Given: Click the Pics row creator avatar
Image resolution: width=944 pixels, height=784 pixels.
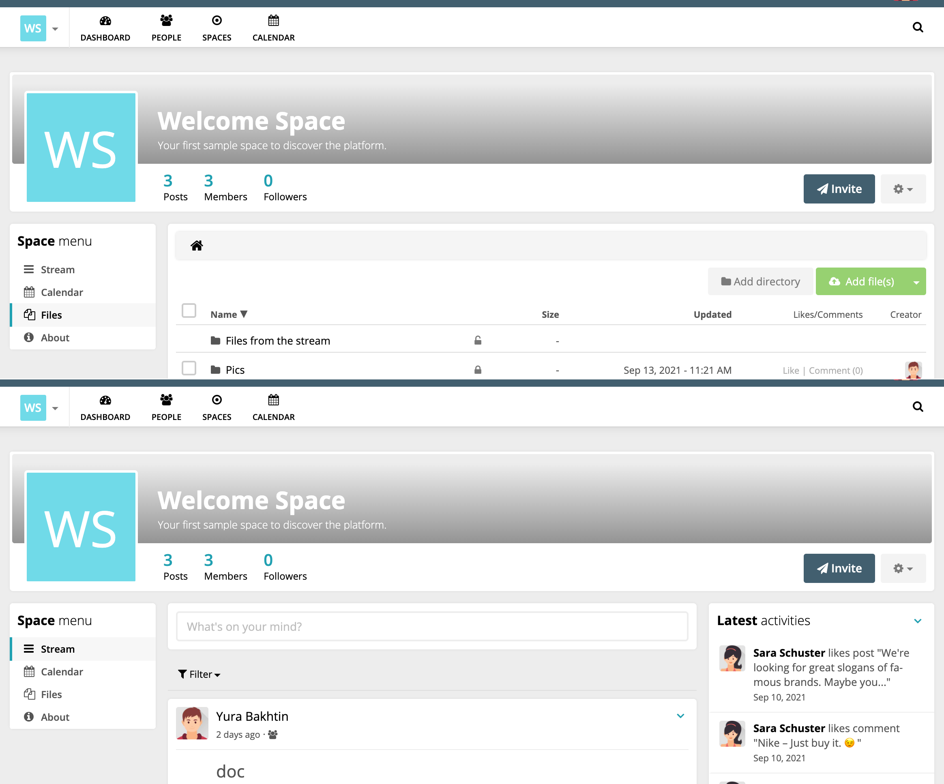Looking at the screenshot, I should coord(913,370).
